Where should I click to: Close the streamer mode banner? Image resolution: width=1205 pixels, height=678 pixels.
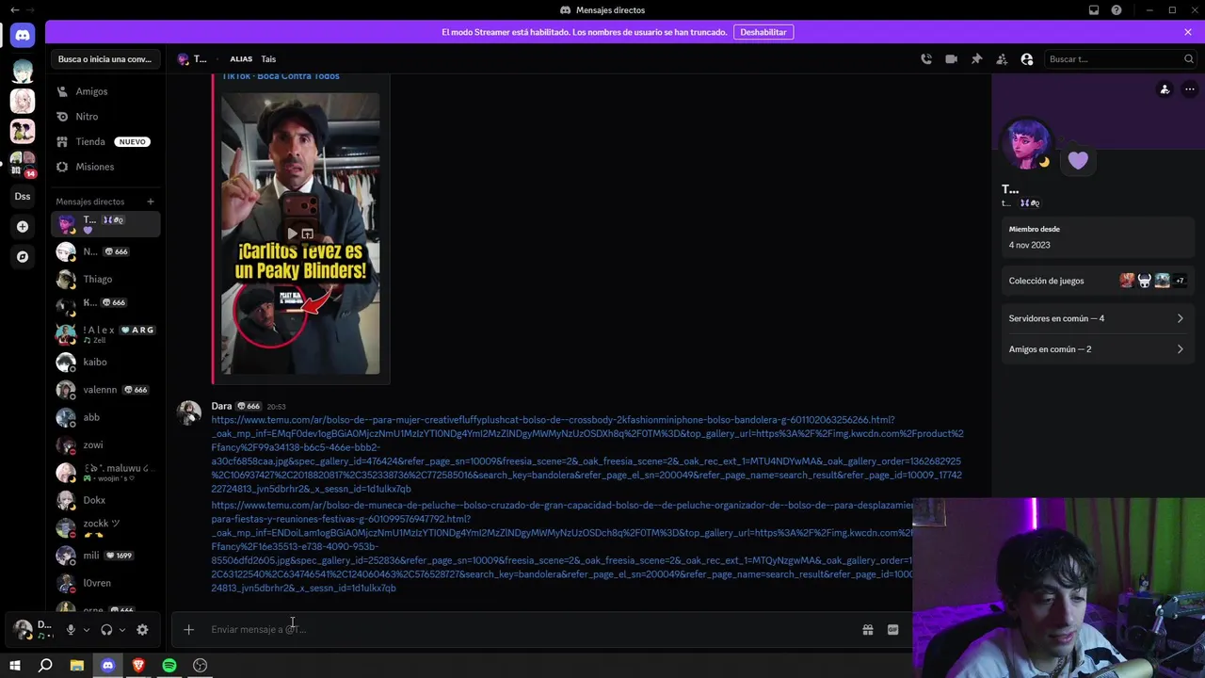1188,32
